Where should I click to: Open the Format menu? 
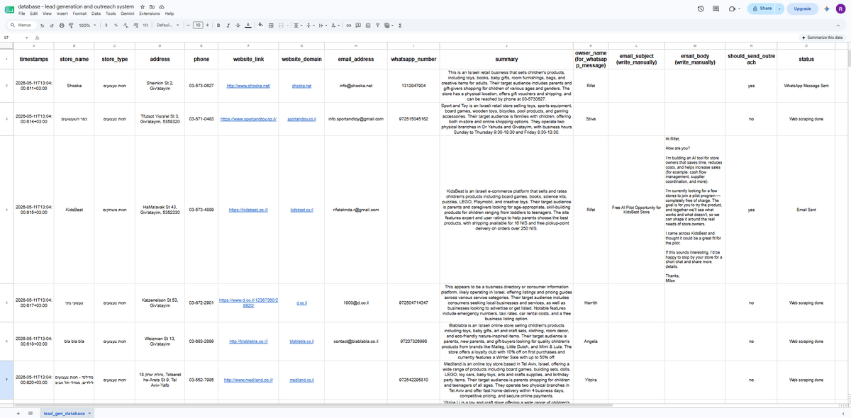pyautogui.click(x=79, y=13)
